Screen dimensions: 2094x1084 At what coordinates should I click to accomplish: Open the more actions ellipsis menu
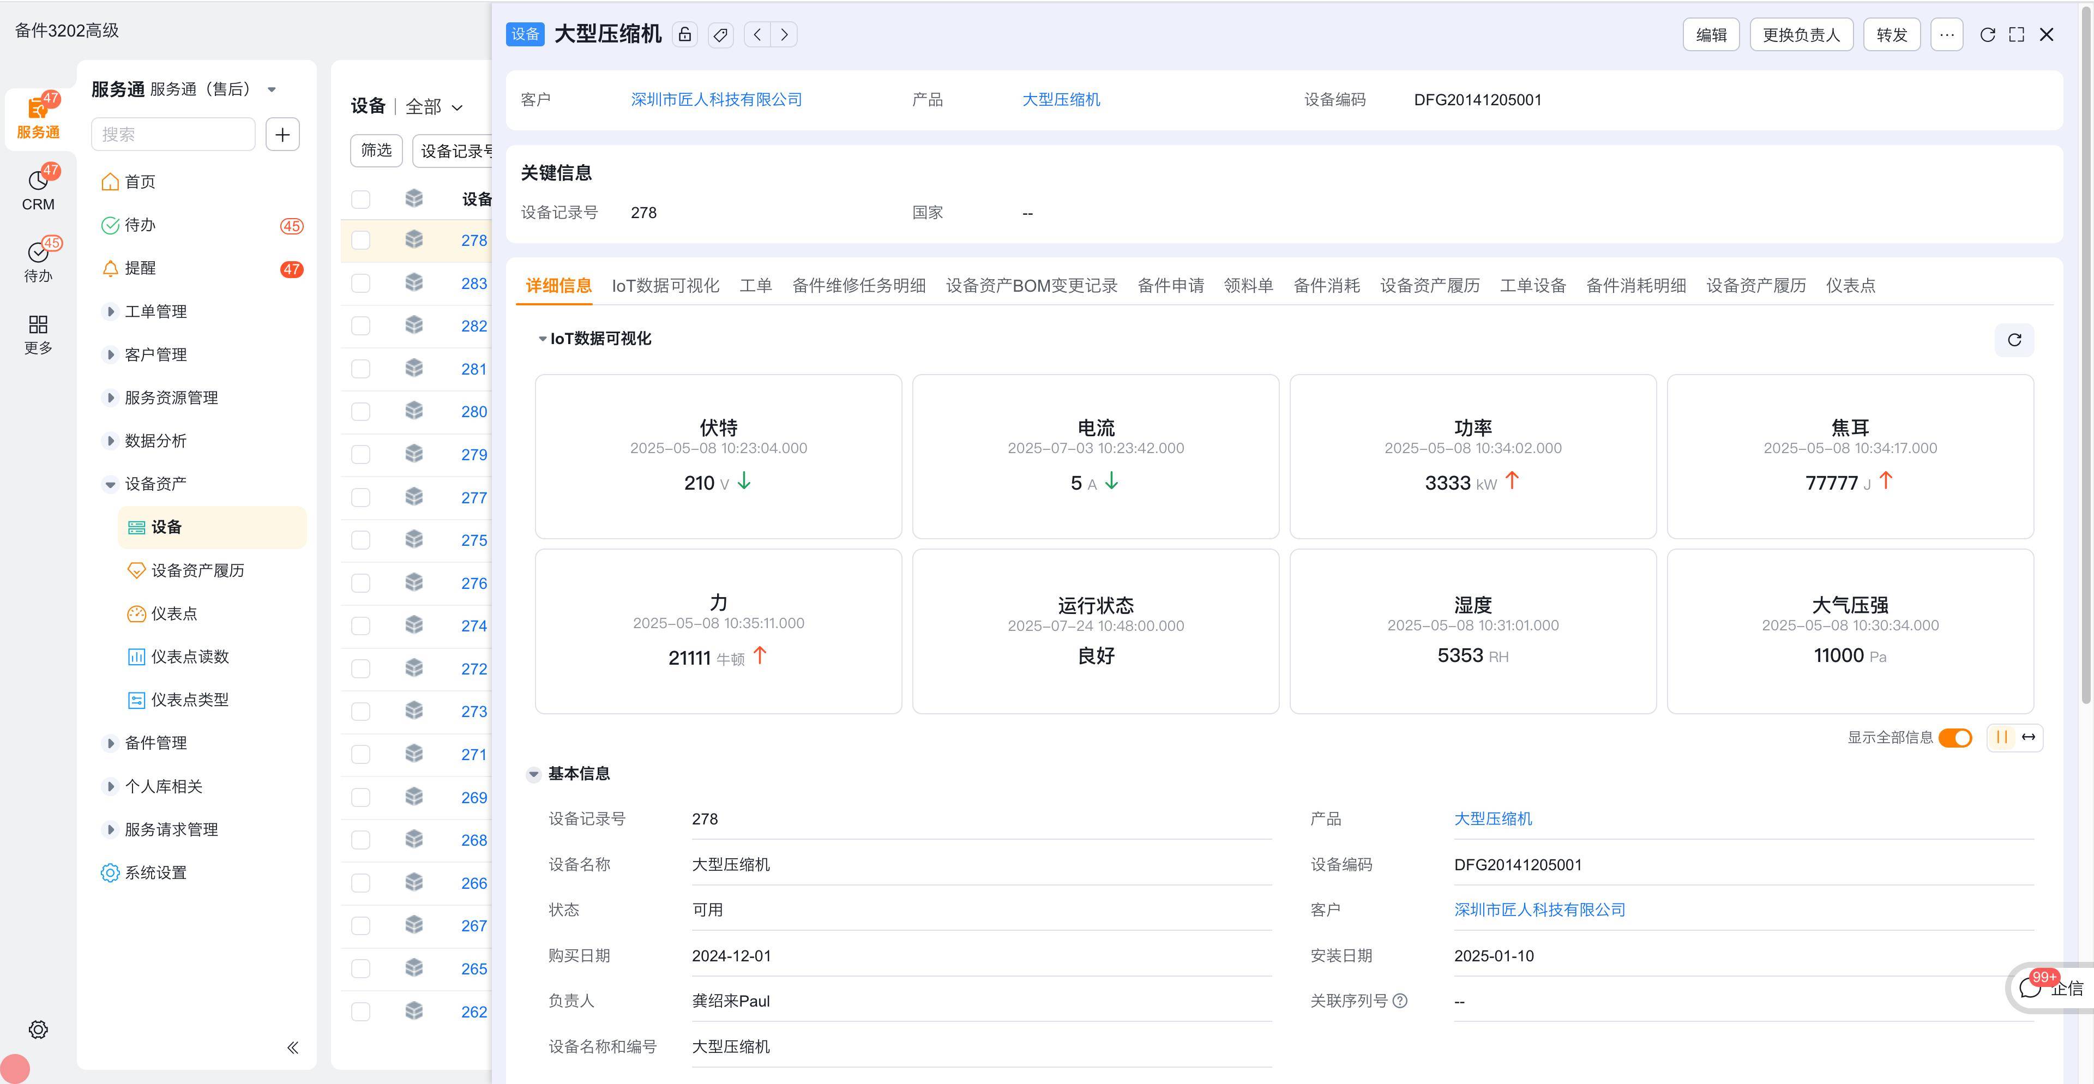coord(1946,34)
